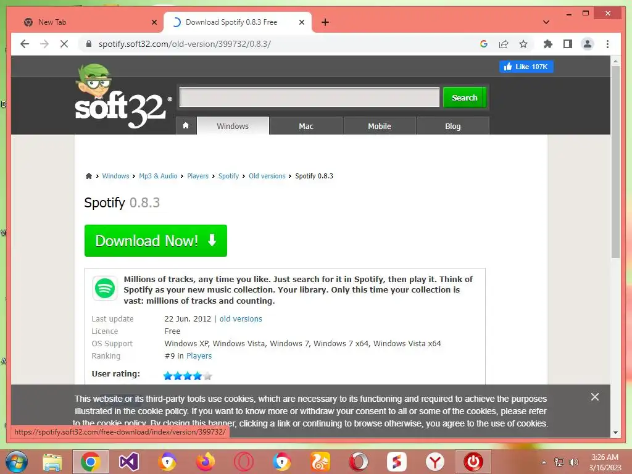Click the user rating stars
The width and height of the screenshot is (632, 474).
[188, 376]
